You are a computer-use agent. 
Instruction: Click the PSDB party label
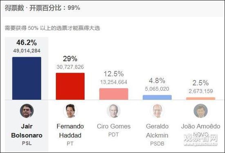point(157,144)
